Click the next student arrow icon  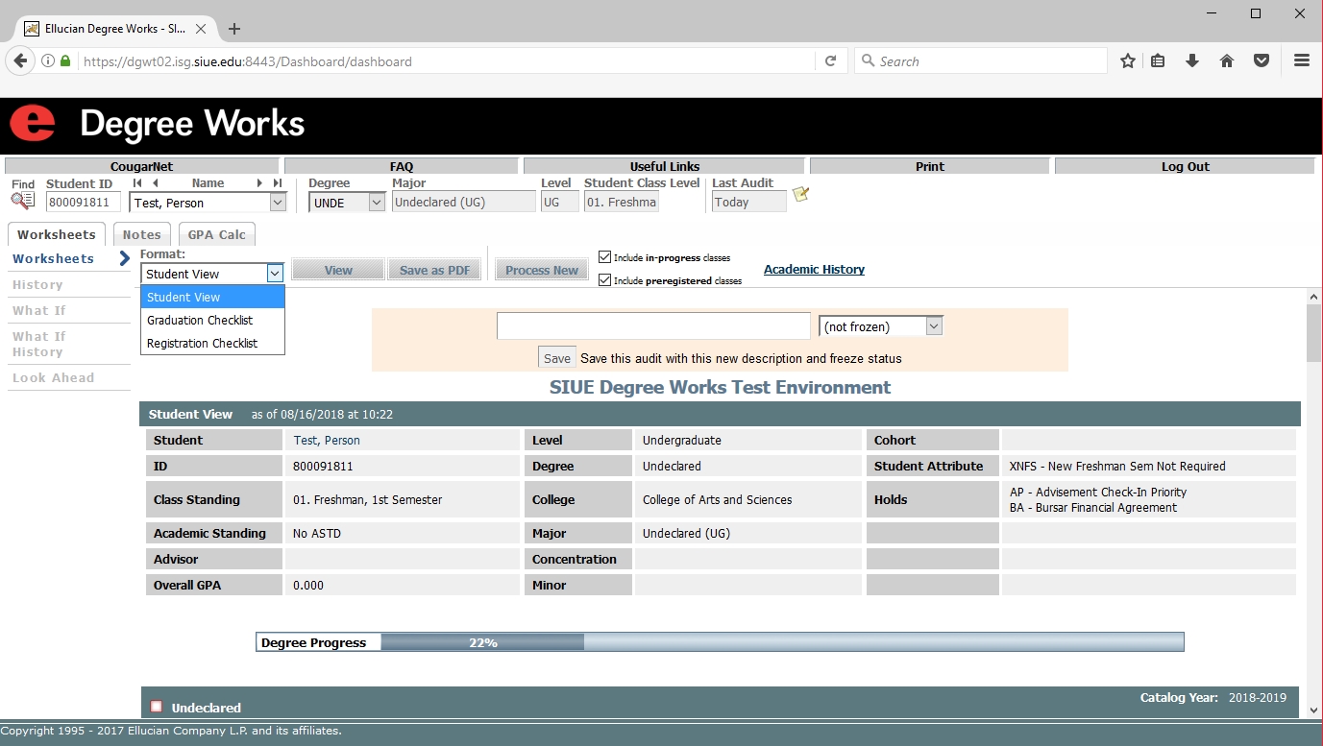tap(259, 183)
